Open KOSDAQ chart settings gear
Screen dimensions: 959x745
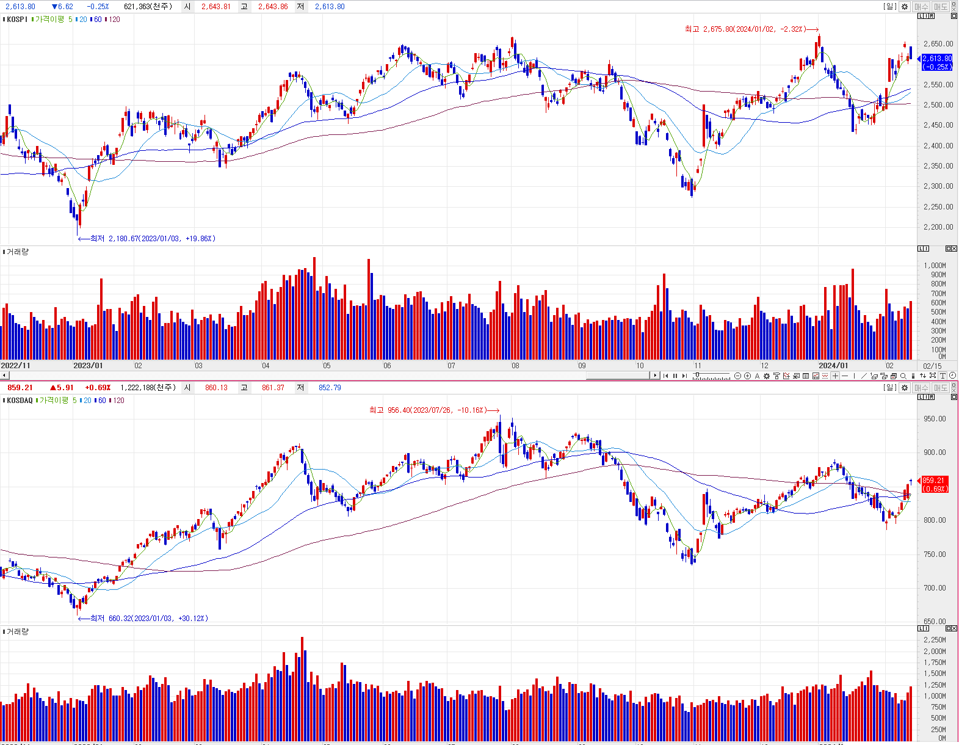(x=905, y=388)
